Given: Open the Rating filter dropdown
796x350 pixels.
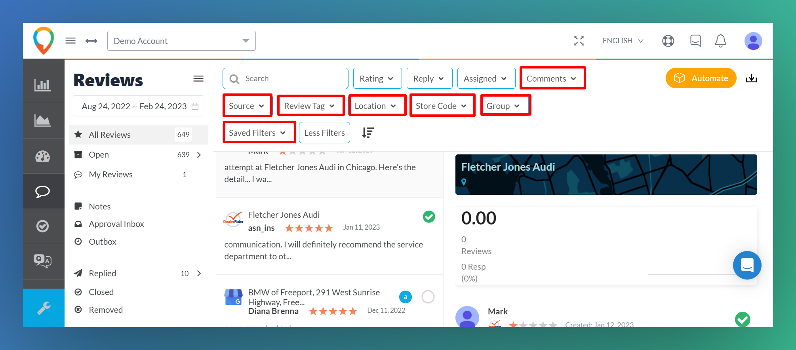Looking at the screenshot, I should 377,78.
